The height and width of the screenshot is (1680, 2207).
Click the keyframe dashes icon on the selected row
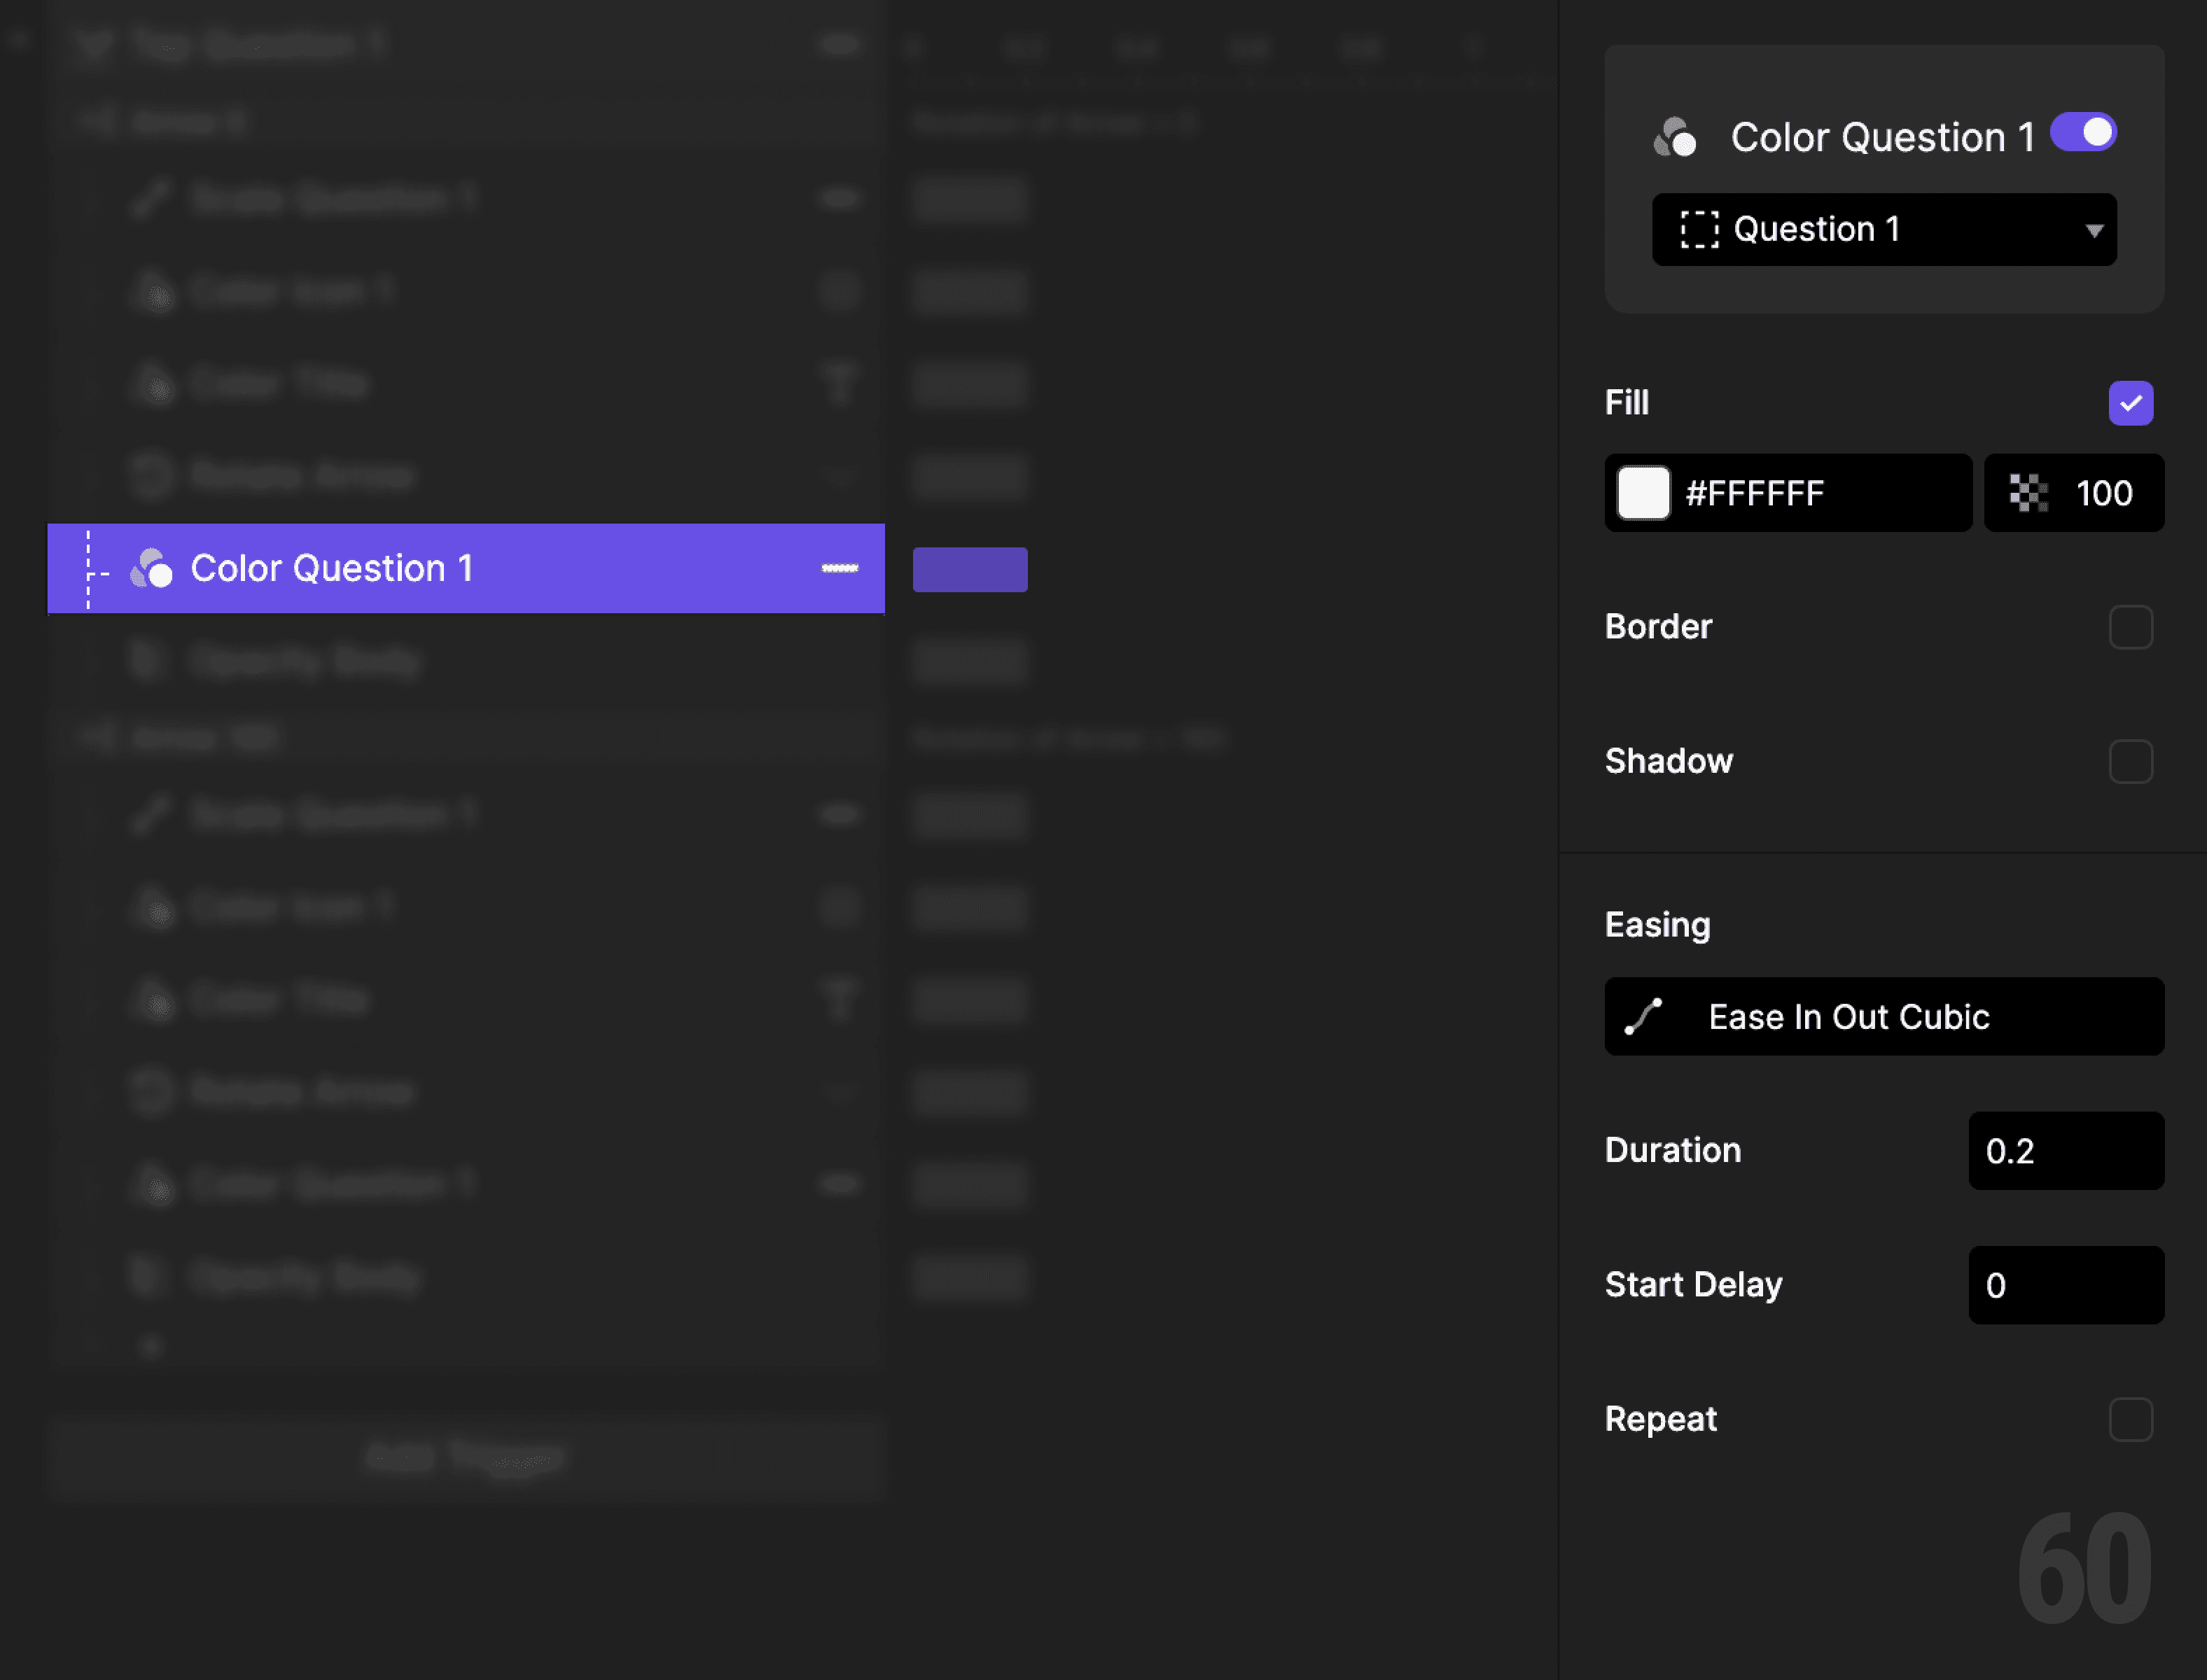click(840, 568)
